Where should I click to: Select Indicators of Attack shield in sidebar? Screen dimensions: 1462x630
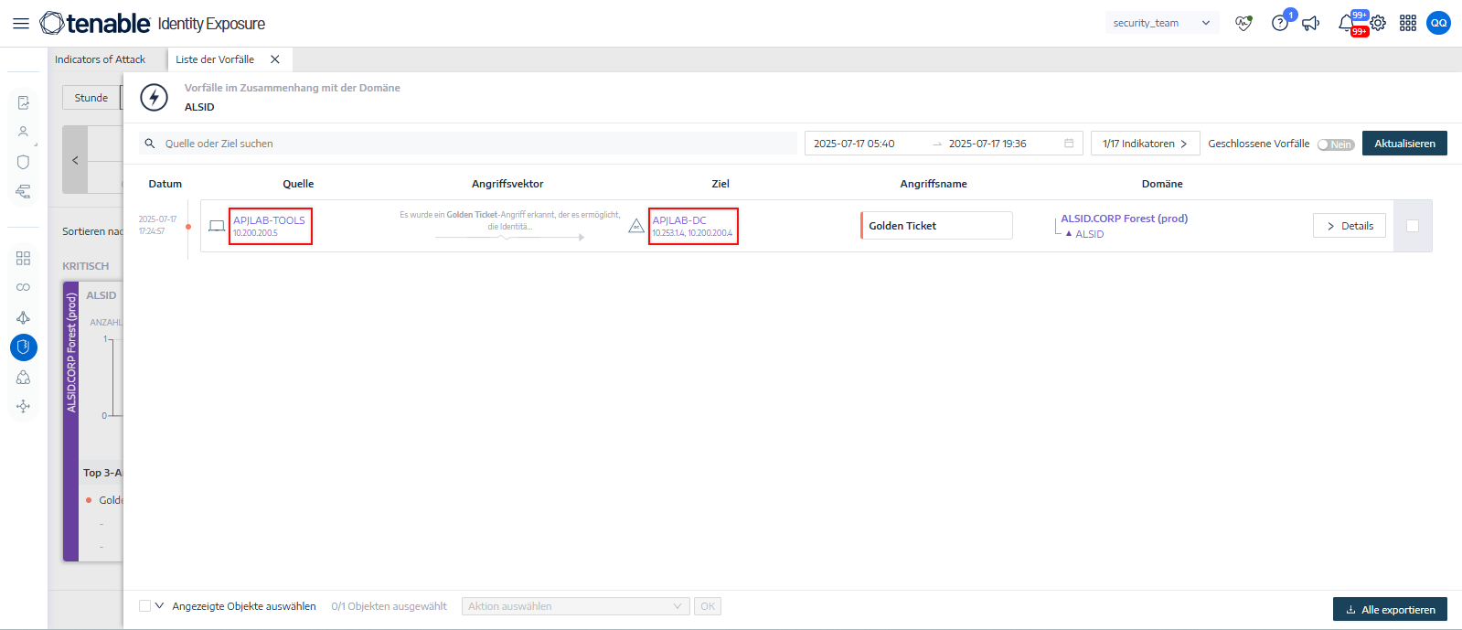pos(24,347)
